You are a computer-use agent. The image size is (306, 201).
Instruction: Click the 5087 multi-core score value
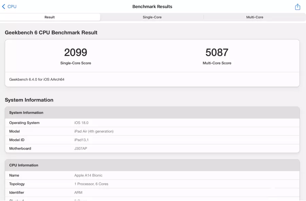tap(217, 52)
